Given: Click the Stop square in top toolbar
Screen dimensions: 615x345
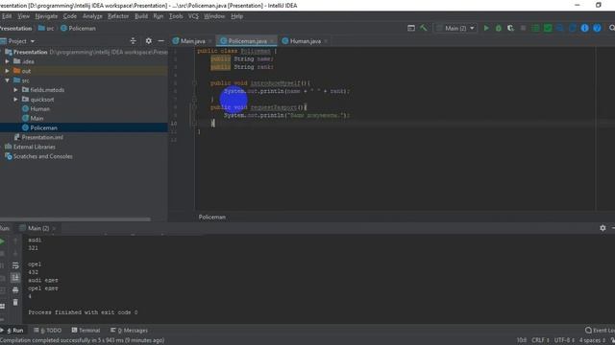Looking at the screenshot, I should click(x=523, y=28).
